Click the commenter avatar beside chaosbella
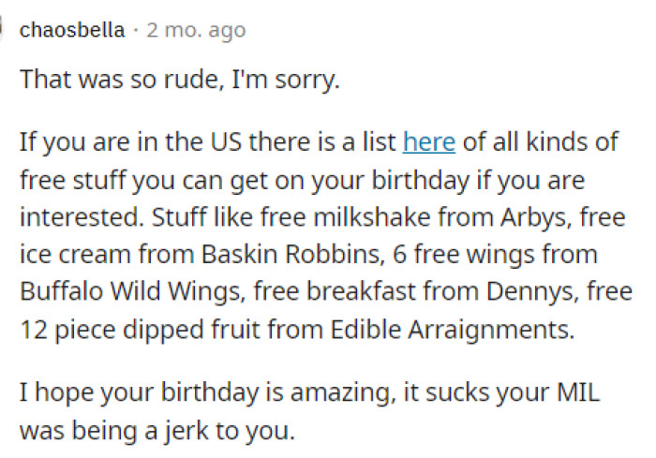Viewport: 656px width, 458px height. [4, 30]
